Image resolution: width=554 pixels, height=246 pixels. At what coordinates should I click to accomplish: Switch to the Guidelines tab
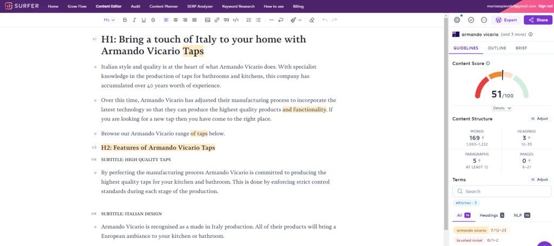pyautogui.click(x=466, y=48)
